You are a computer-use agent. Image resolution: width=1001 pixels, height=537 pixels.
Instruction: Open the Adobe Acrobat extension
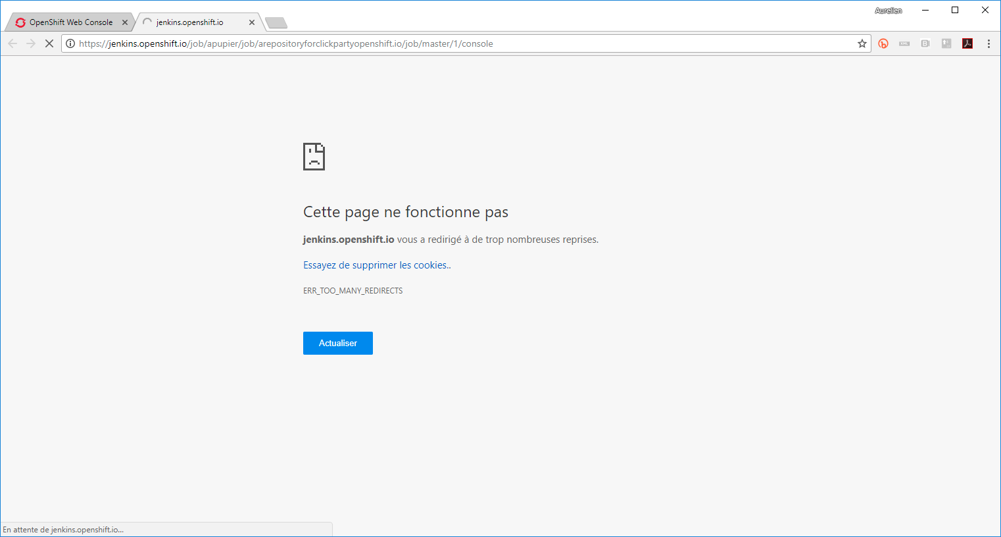pyautogui.click(x=967, y=43)
